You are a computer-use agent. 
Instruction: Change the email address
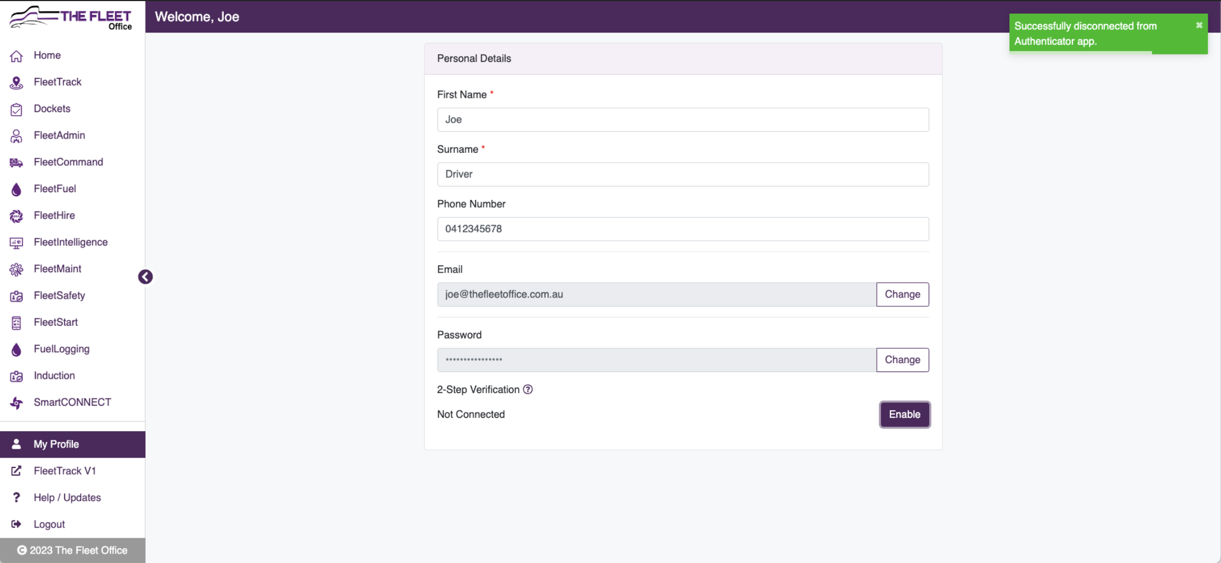pyautogui.click(x=902, y=294)
